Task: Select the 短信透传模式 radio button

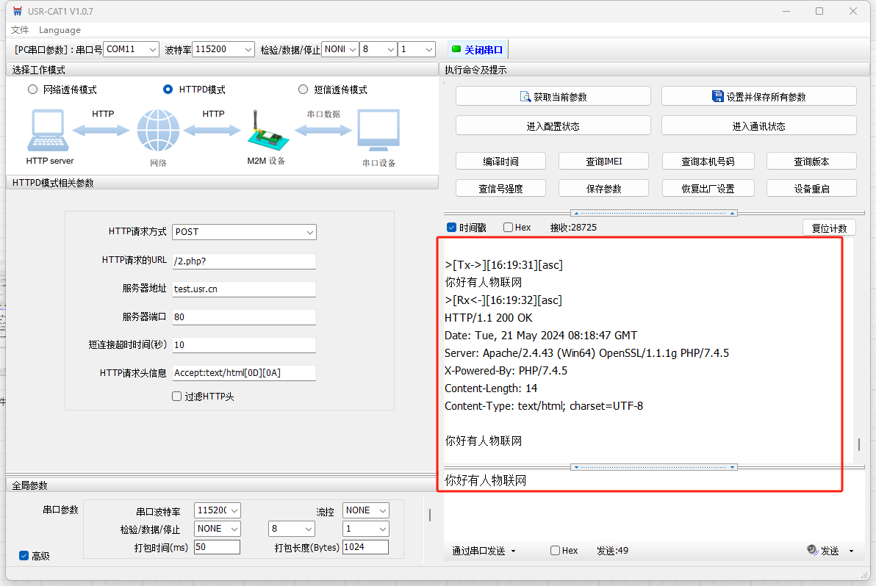Action: coord(303,90)
